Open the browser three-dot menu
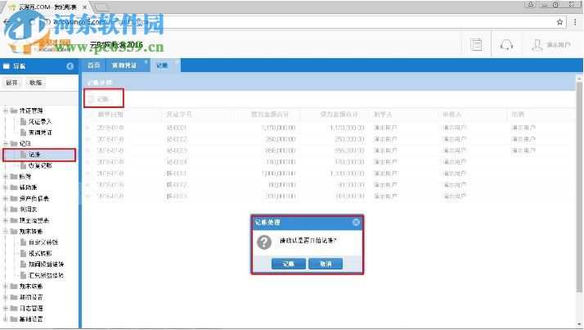Image resolution: width=584 pixels, height=330 pixels. pyautogui.click(x=575, y=22)
